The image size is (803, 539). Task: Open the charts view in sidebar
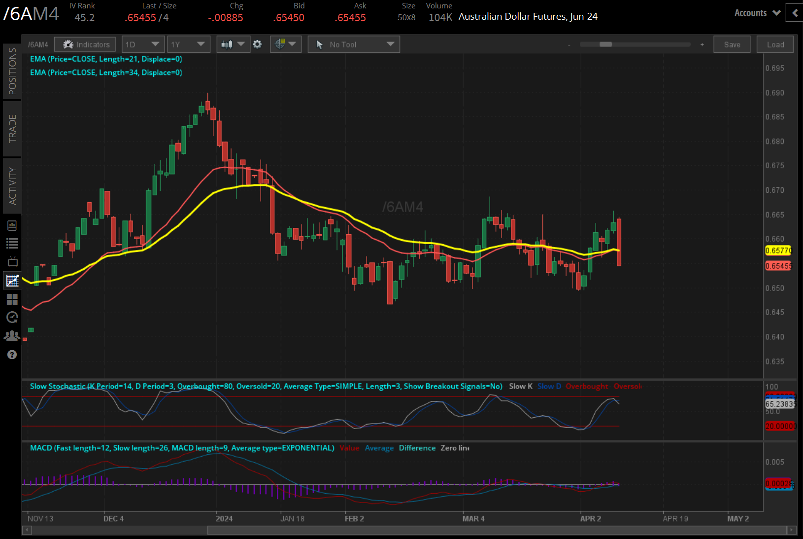tap(12, 281)
